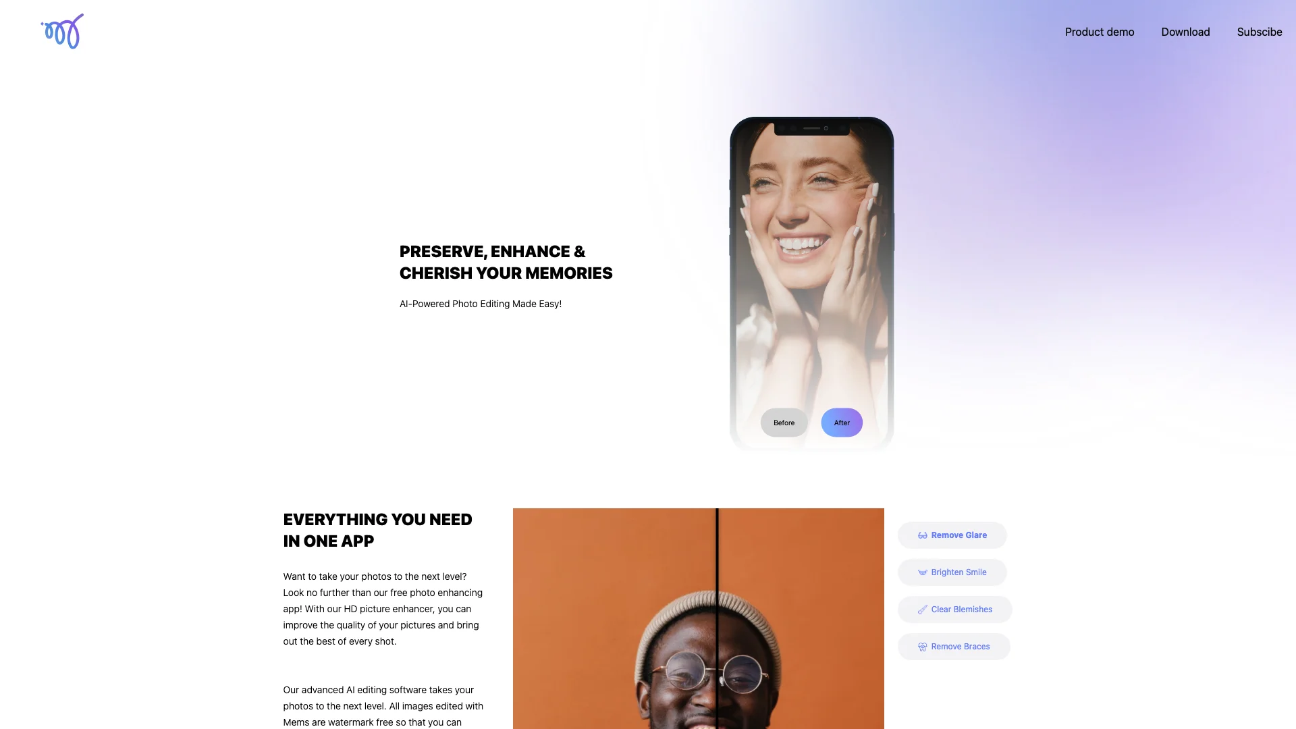Click the Mems logo icon in header
This screenshot has width=1296, height=729.
(x=62, y=31)
